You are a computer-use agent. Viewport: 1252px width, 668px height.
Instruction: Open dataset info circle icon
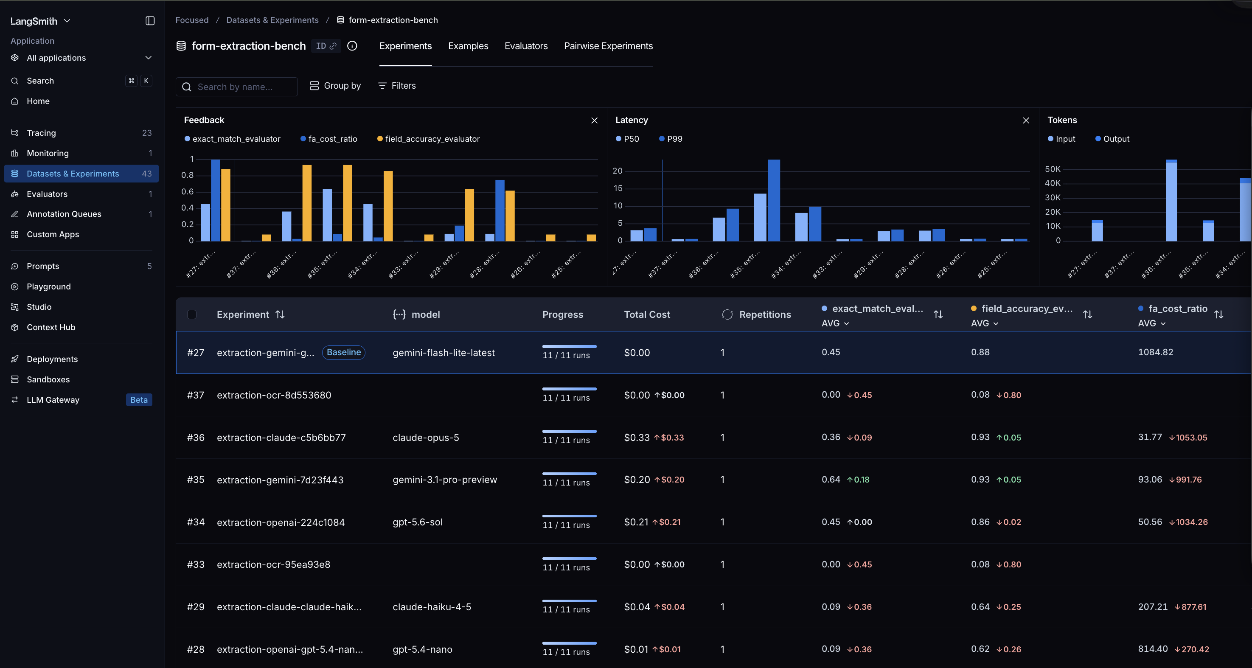tap(352, 46)
